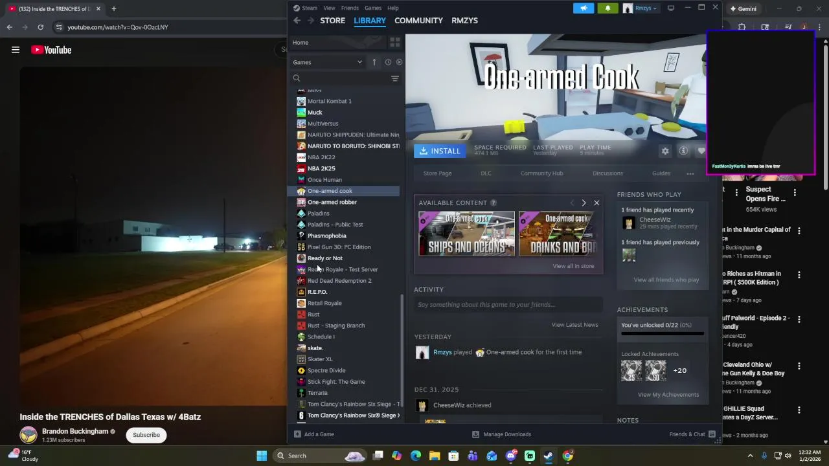The width and height of the screenshot is (829, 466).
Task: Select Phasmophobia in the game list
Action: [326, 236]
